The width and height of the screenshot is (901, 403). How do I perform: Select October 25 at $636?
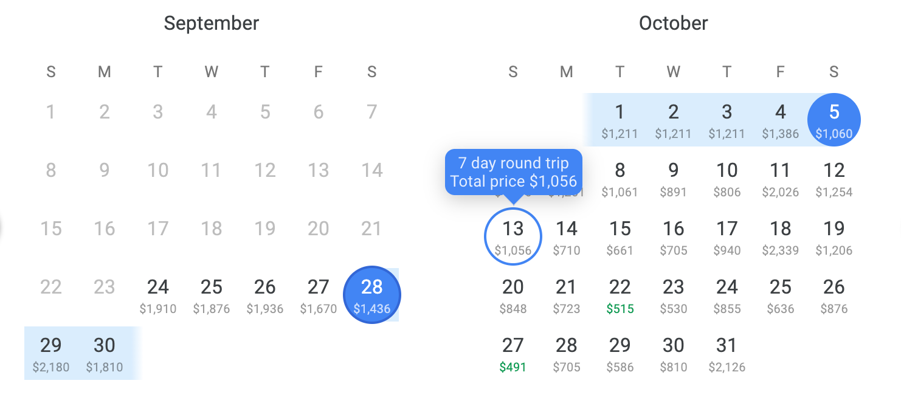pyautogui.click(x=781, y=295)
